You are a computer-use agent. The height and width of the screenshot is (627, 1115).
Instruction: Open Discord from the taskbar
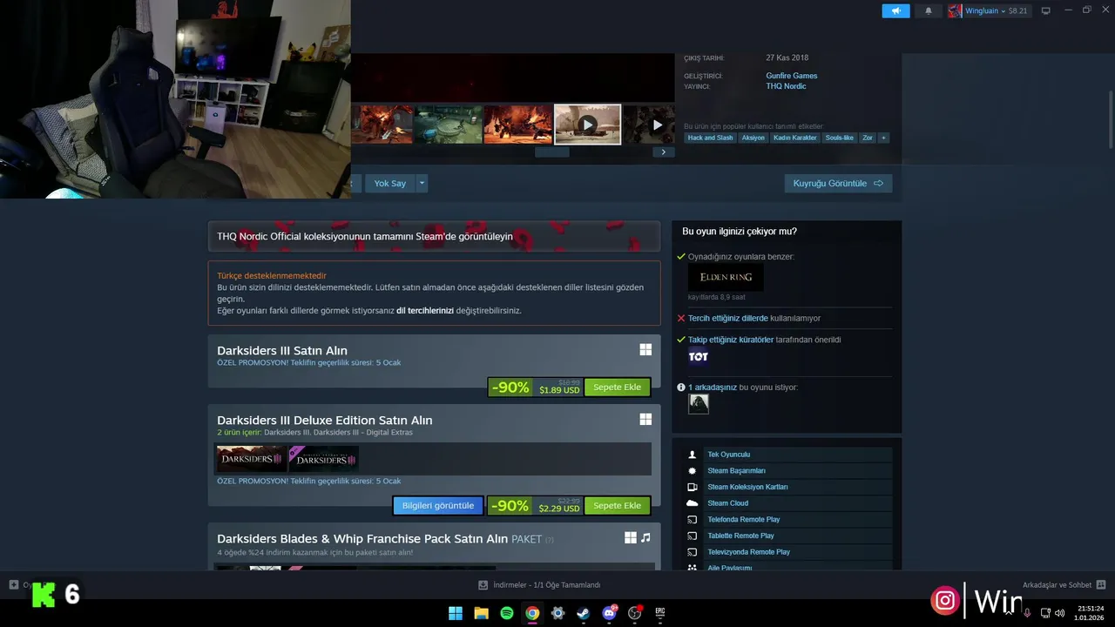coord(610,613)
